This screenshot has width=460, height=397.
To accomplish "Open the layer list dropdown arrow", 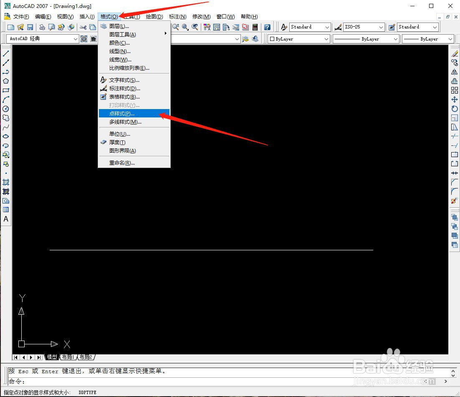I will pos(237,39).
